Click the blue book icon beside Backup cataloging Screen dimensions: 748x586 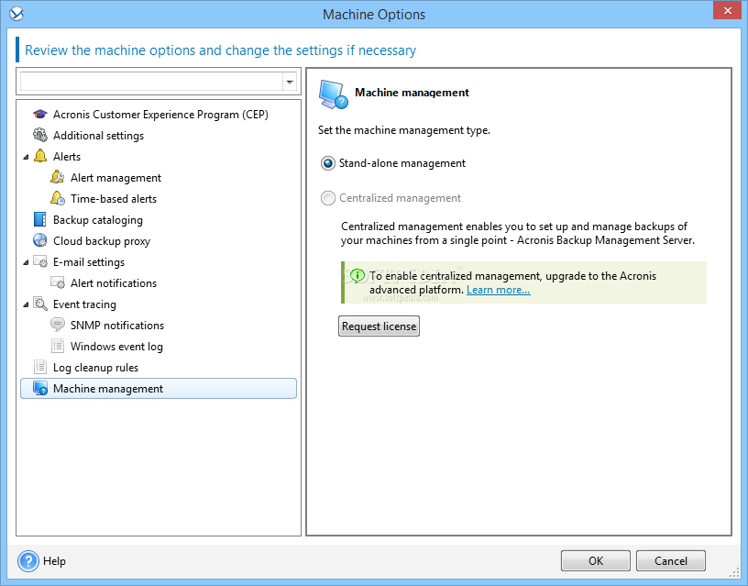coord(40,219)
